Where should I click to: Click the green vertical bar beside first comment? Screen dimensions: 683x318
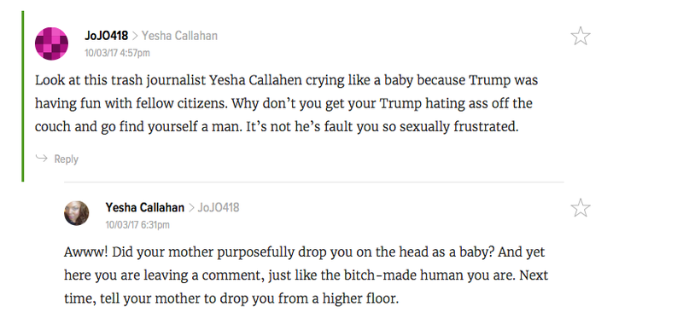[x=23, y=96]
